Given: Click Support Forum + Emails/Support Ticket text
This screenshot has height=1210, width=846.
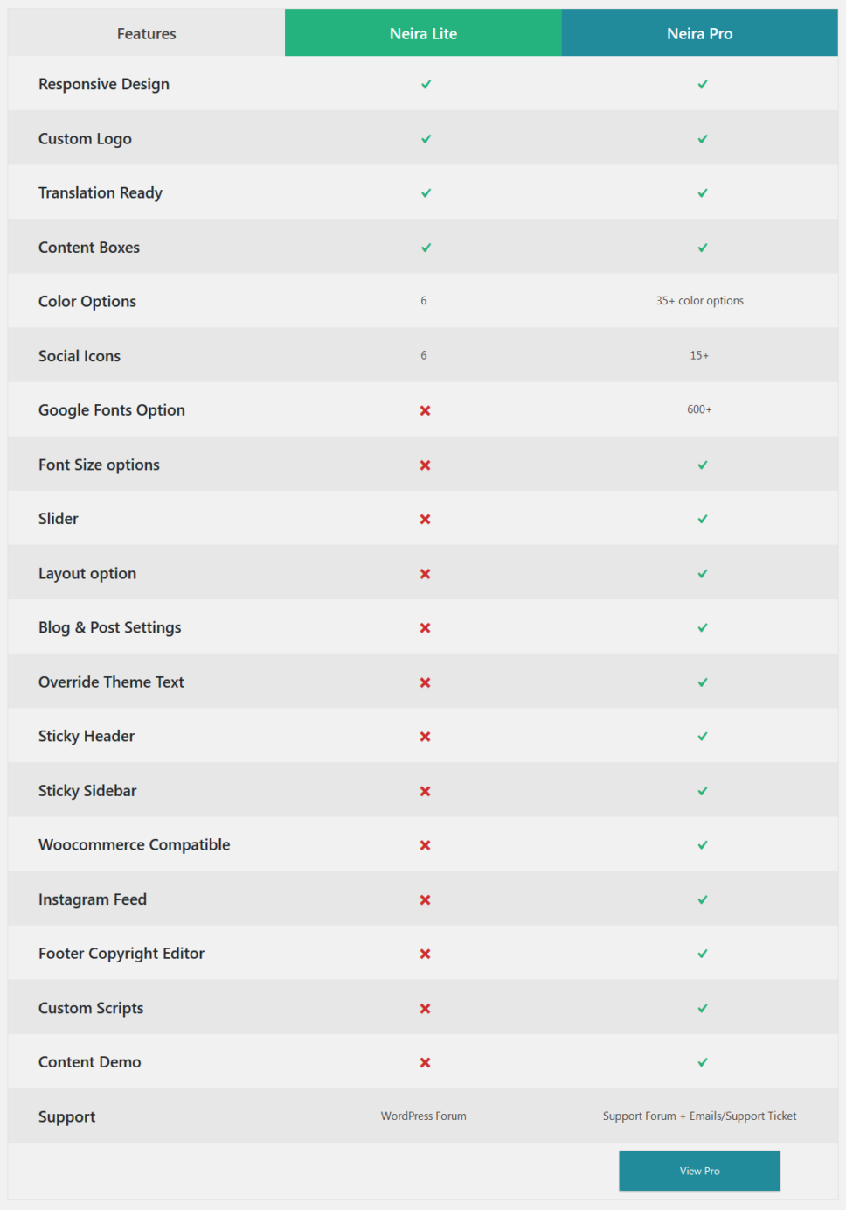Looking at the screenshot, I should 699,1116.
